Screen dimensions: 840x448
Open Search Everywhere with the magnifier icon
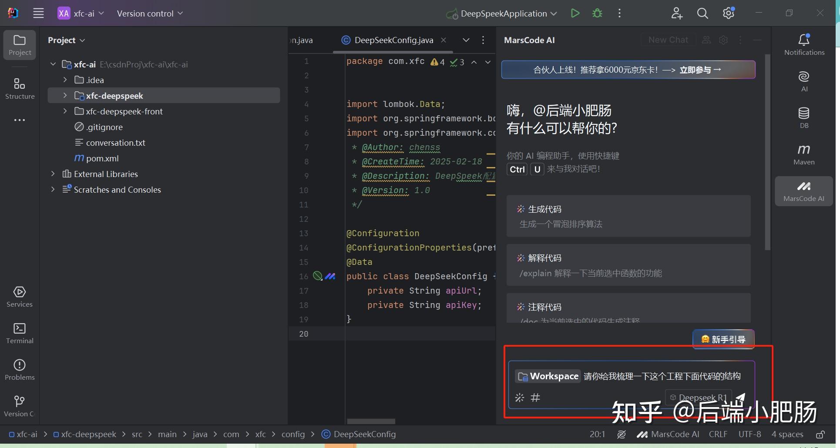pos(702,13)
